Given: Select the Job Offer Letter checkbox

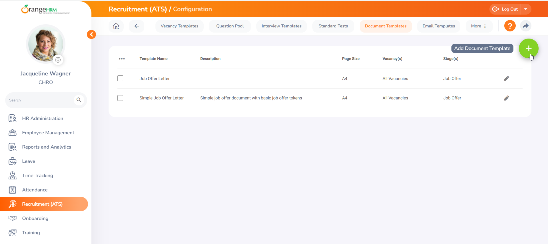Looking at the screenshot, I should (120, 78).
